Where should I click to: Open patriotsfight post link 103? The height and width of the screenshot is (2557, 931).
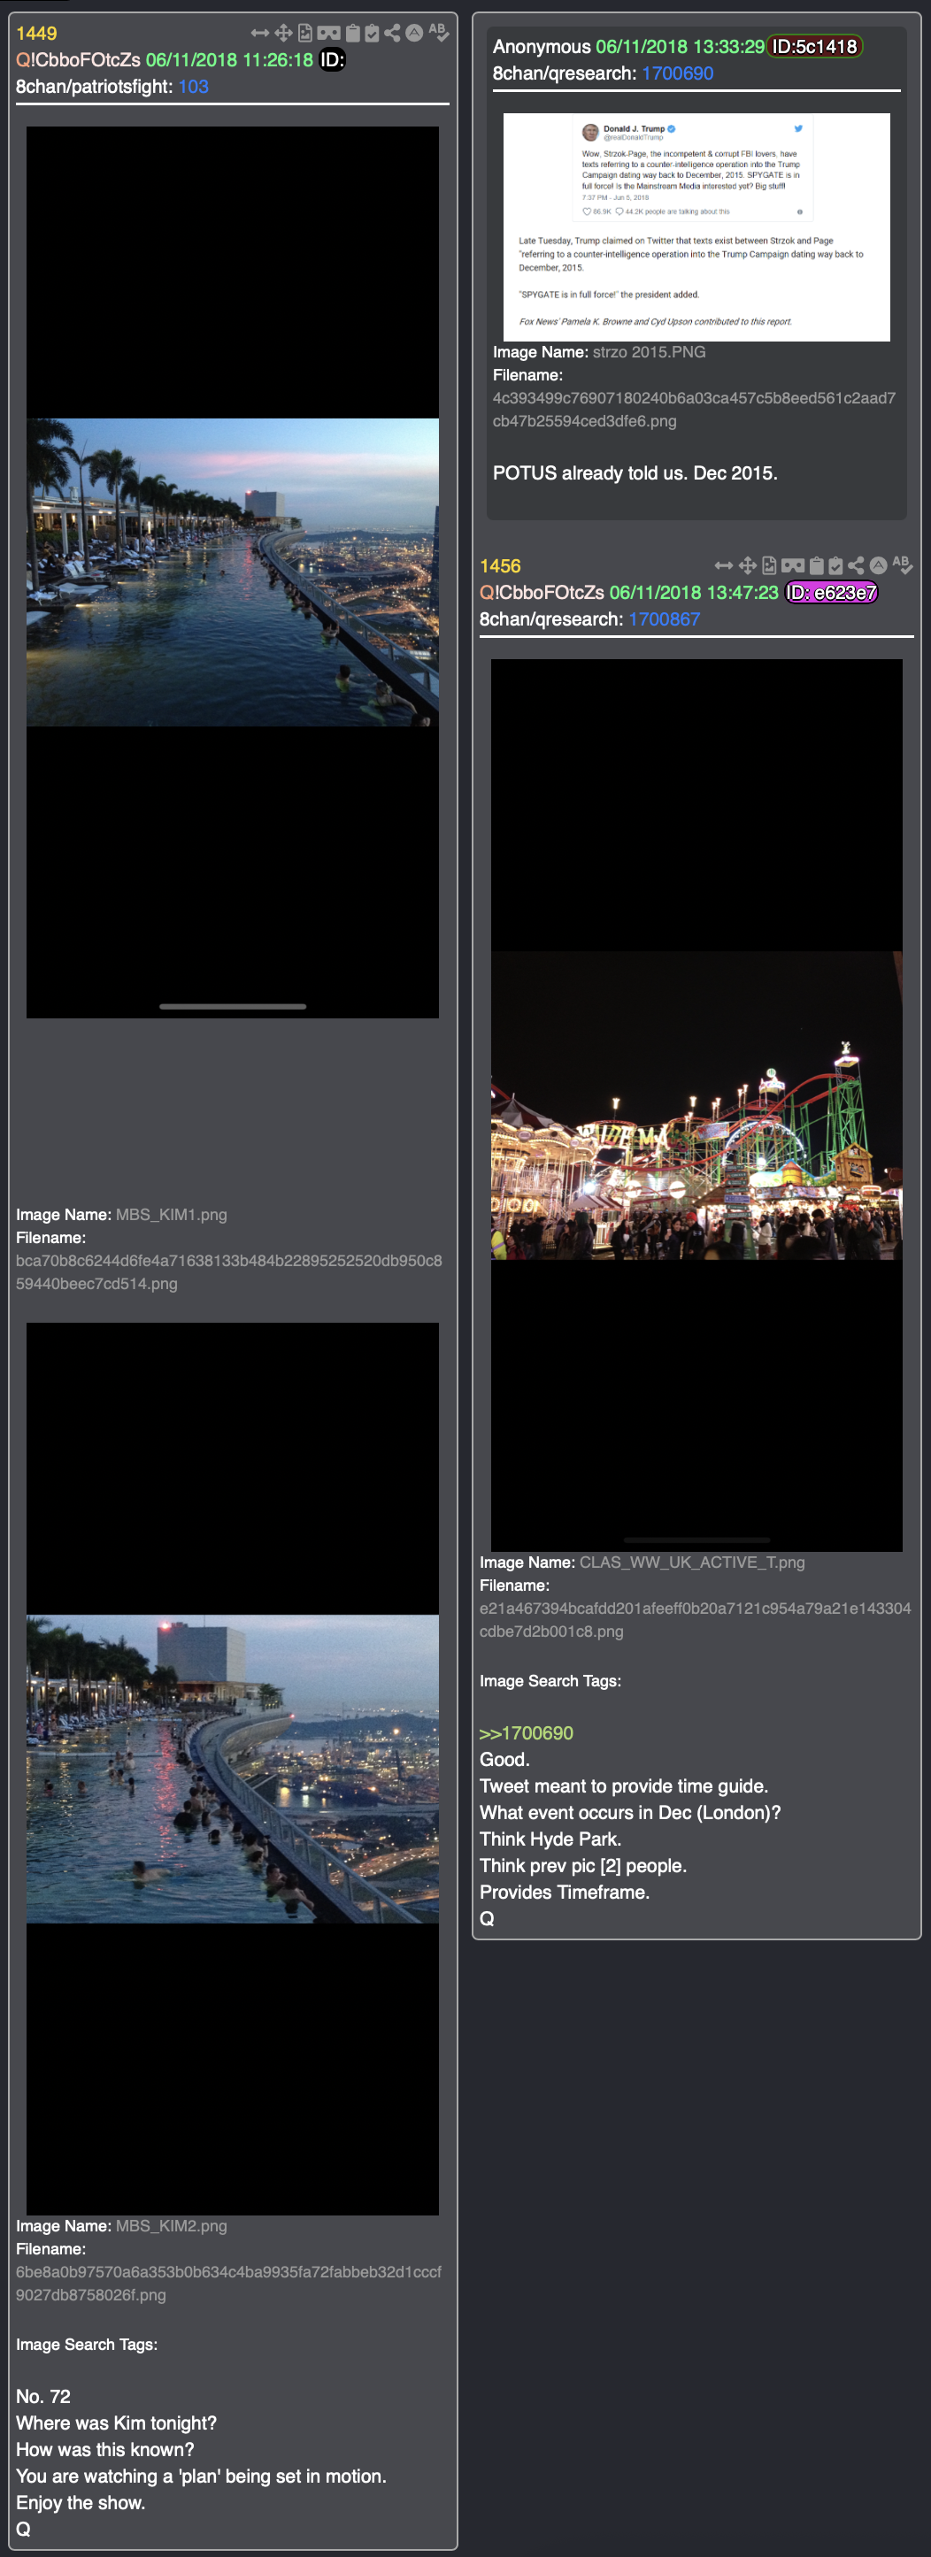click(x=194, y=87)
